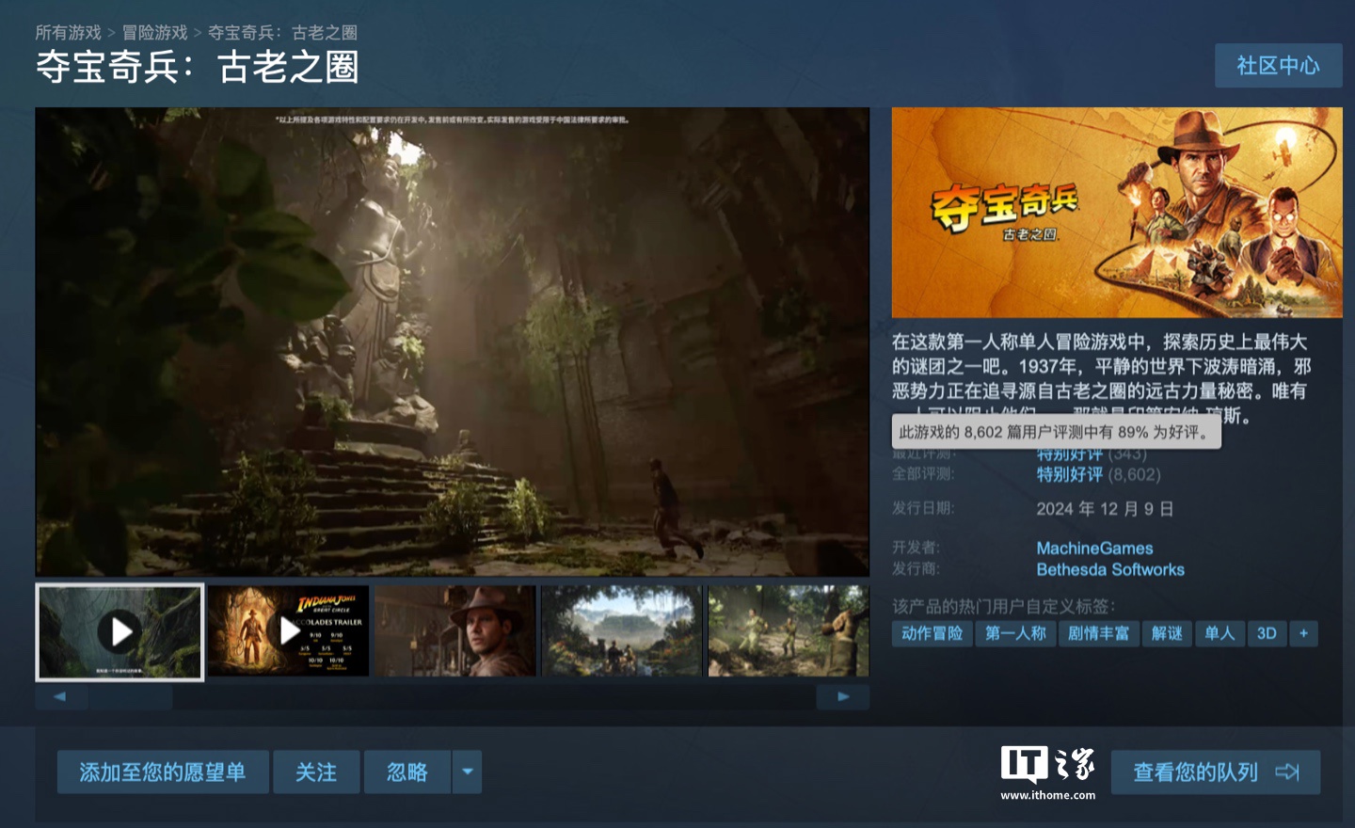Click the 关注 follow button
Viewport: 1355px width, 828px height.
coord(316,772)
